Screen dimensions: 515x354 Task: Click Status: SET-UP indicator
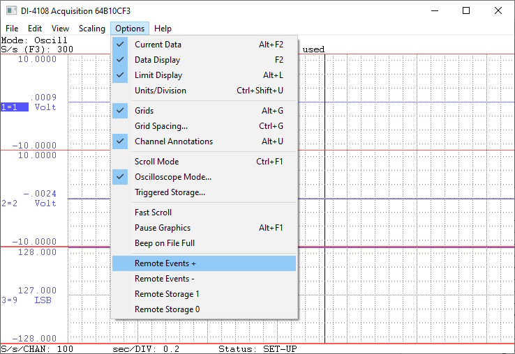[x=257, y=348]
